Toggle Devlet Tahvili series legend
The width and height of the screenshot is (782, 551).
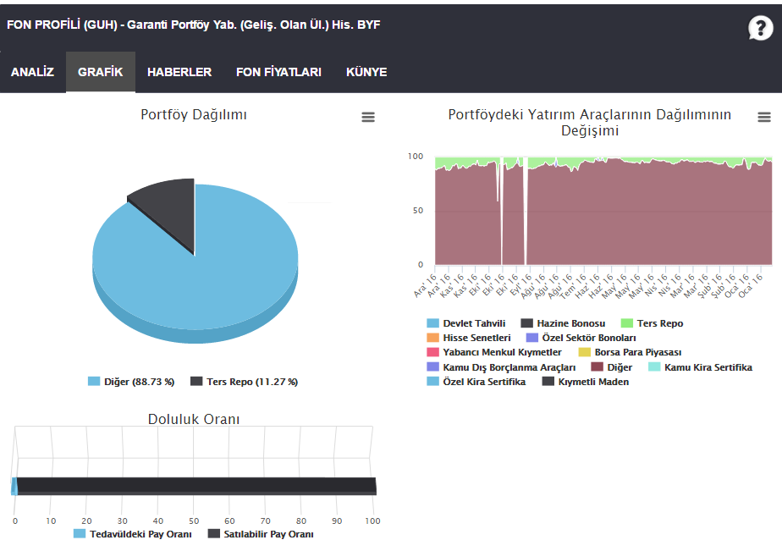coord(466,323)
